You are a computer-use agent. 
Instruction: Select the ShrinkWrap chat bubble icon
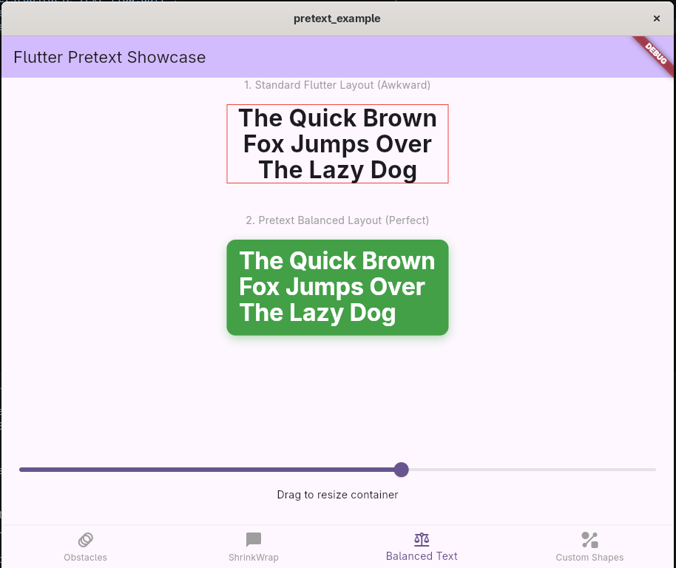click(254, 540)
